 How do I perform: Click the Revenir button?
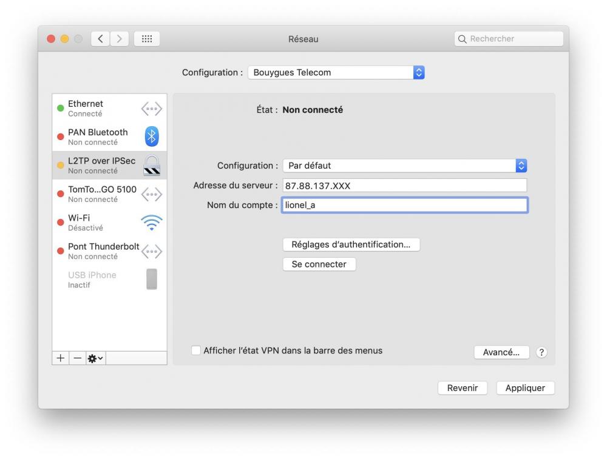click(463, 388)
